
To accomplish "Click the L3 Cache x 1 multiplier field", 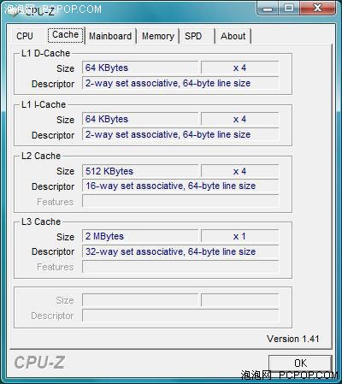I will pyautogui.click(x=240, y=236).
